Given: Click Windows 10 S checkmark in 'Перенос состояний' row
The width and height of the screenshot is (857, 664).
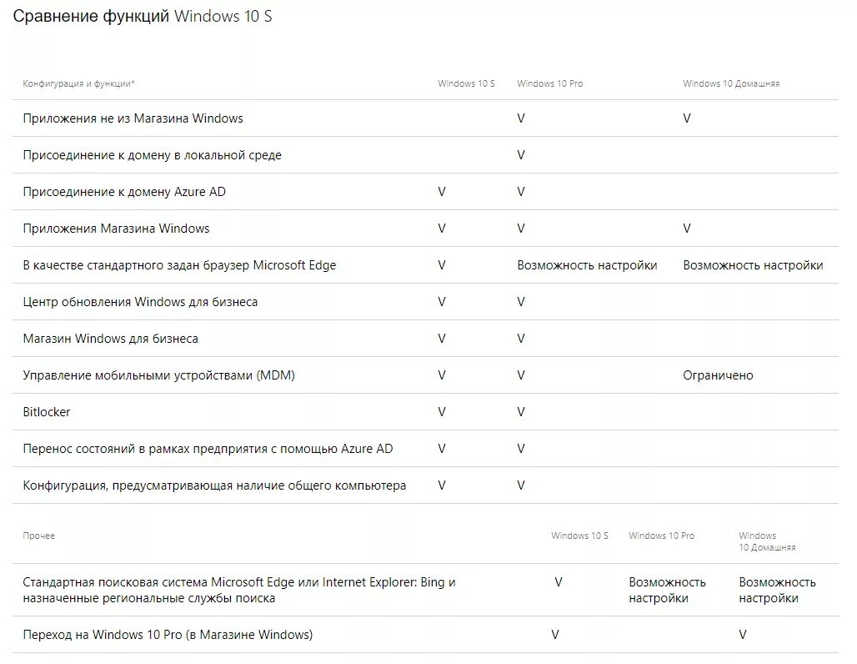Looking at the screenshot, I should pos(442,449).
